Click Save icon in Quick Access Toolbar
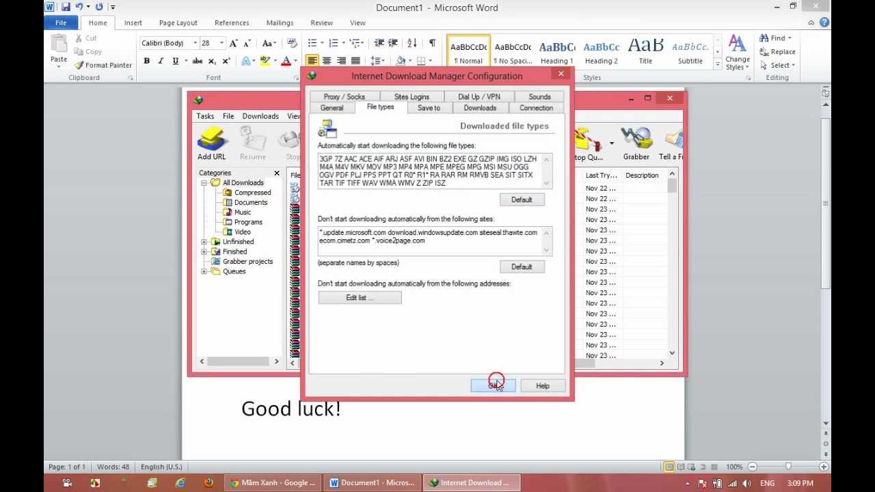Viewport: 875px width, 492px height. coord(66,7)
